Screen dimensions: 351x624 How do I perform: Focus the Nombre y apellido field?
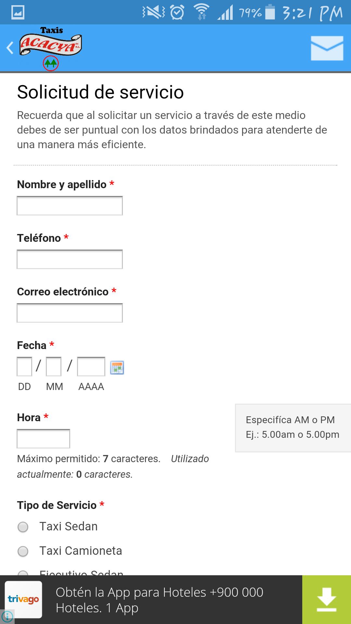pos(70,206)
